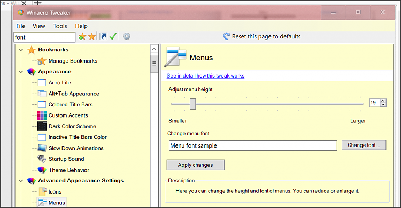
Task: Click the Bookmarks star icon in tree
Action: click(x=31, y=50)
